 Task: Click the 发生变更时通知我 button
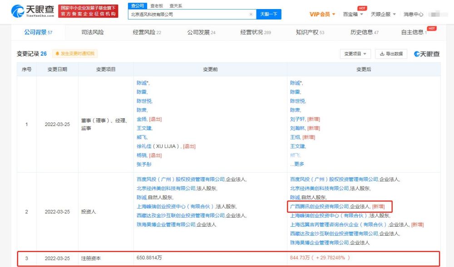(75, 54)
